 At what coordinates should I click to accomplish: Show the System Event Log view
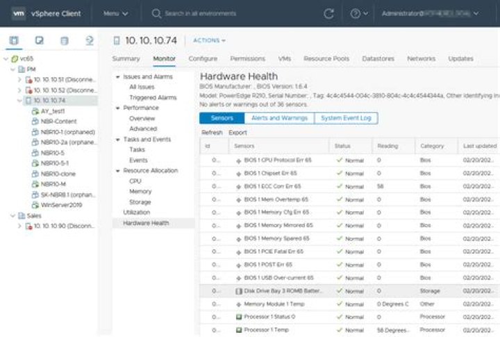346,118
